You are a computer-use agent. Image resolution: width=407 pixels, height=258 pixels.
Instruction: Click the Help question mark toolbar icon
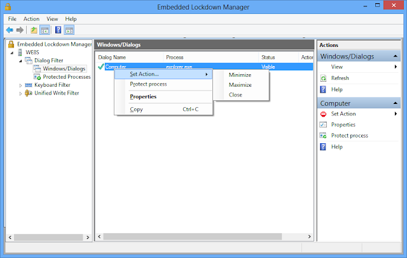[58, 30]
